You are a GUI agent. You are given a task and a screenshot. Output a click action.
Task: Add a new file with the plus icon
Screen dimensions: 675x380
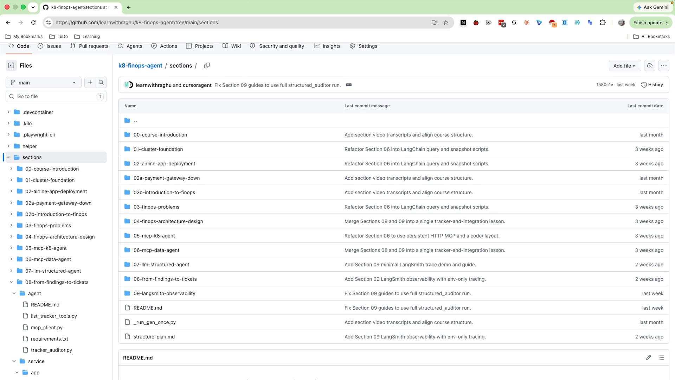click(90, 82)
